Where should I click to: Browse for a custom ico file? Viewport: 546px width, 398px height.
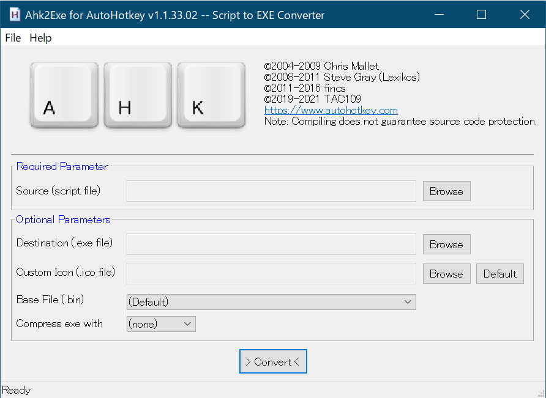446,273
